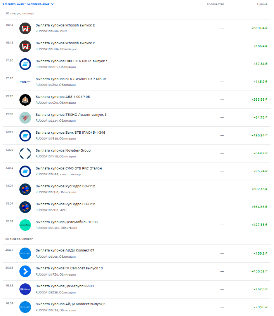Click amount +588,4 ₽

click(x=260, y=46)
